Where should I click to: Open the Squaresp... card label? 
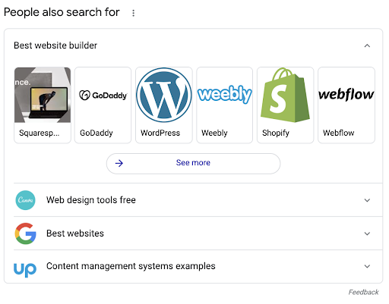tap(40, 133)
